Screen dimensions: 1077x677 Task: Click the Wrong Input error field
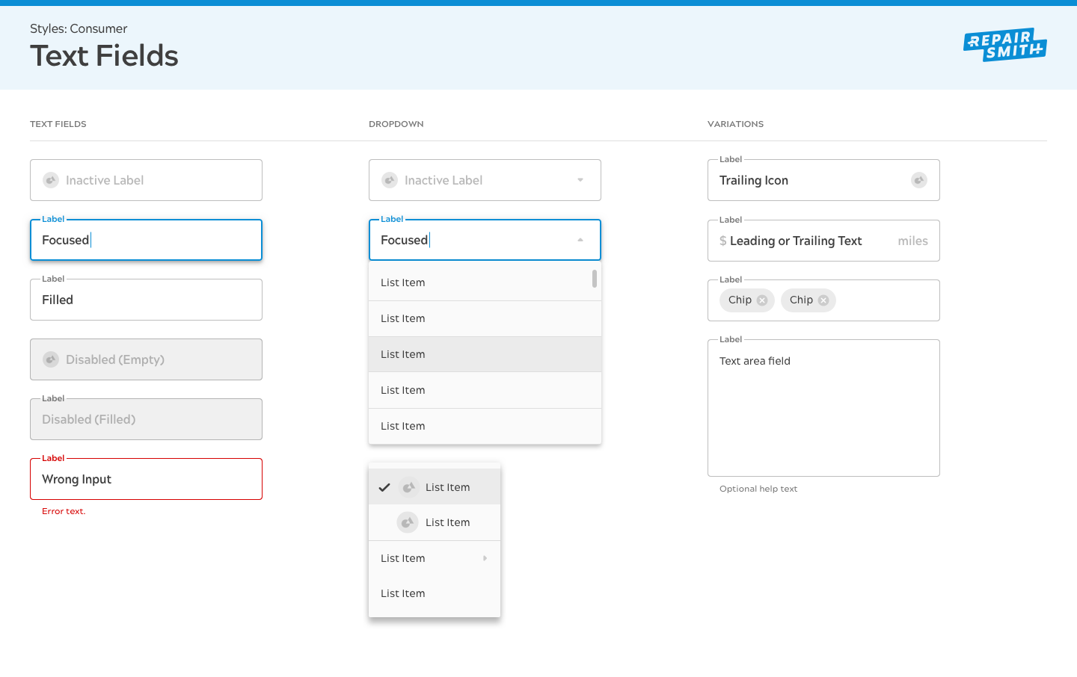coord(146,479)
